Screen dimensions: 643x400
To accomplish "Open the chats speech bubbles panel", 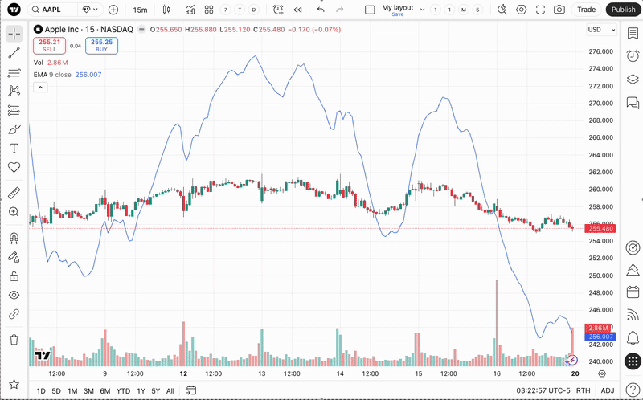I will click(x=633, y=103).
